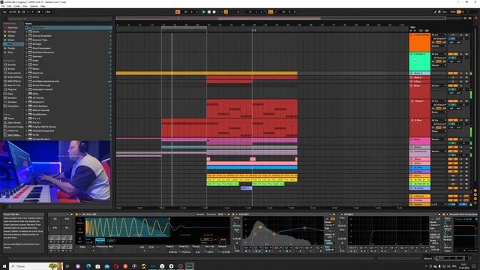The width and height of the screenshot is (480, 270).
Task: Open User Library under Places
Action: tap(13, 123)
